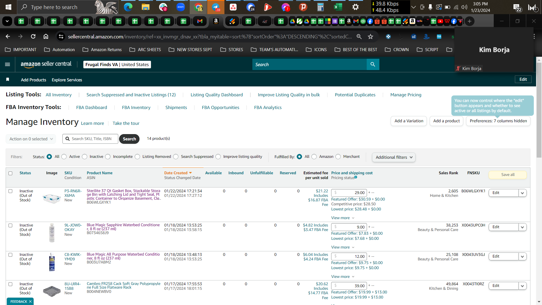Go to browser home page
Image resolution: width=542 pixels, height=305 pixels.
tap(46, 36)
